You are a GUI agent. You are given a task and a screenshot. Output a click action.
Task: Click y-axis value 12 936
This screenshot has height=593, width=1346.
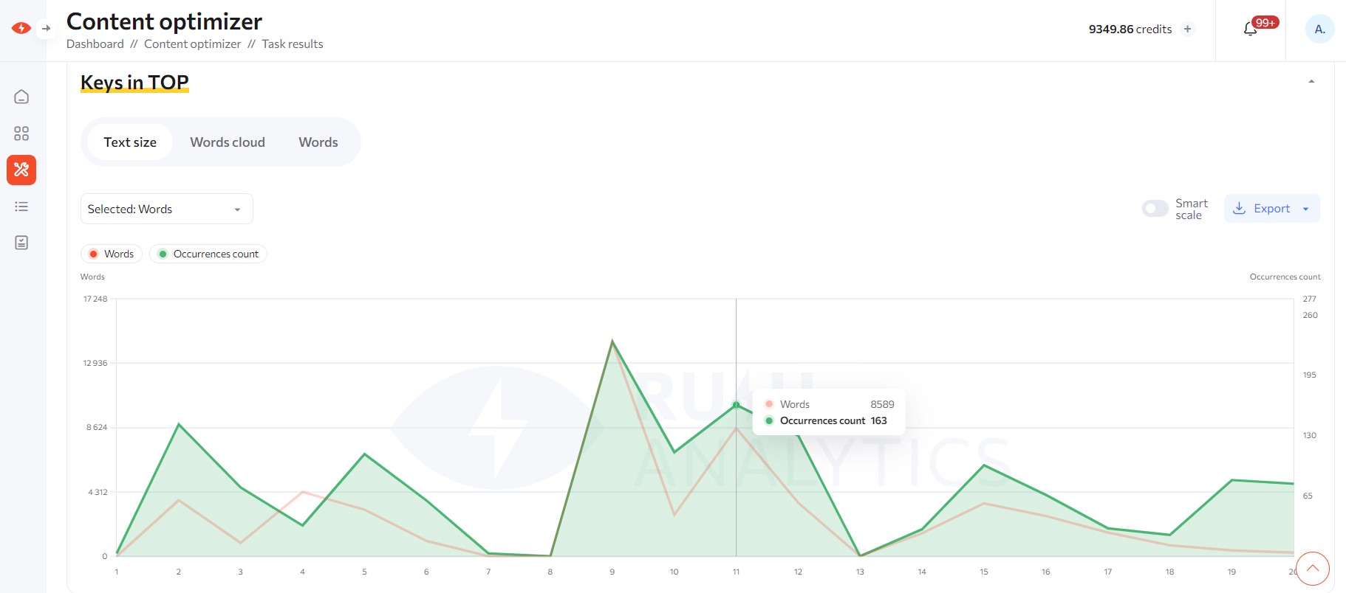pyautogui.click(x=95, y=363)
